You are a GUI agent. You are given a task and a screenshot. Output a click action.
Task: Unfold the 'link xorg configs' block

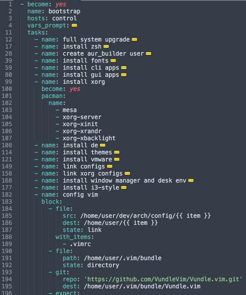(x=127, y=174)
